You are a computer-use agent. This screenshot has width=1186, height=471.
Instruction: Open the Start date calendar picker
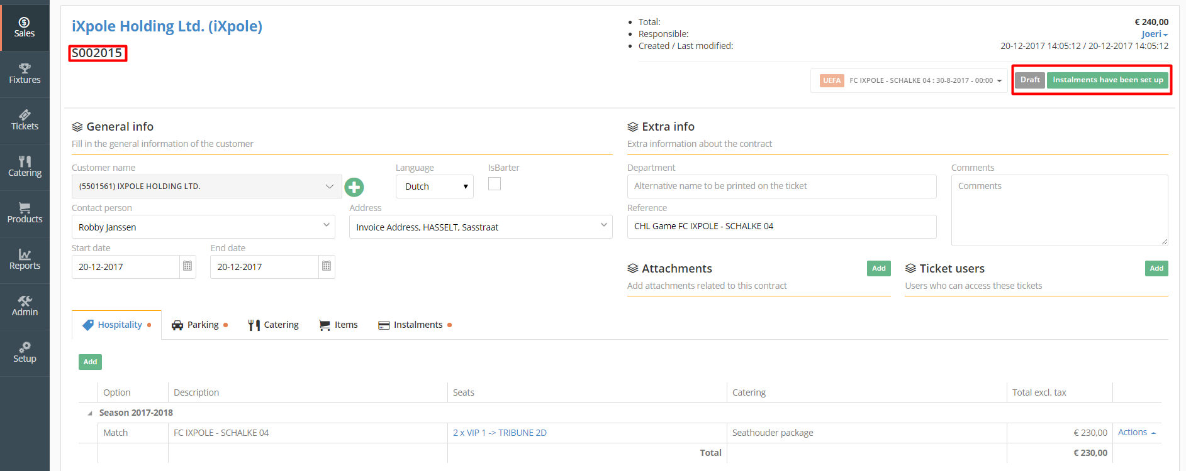pos(187,266)
